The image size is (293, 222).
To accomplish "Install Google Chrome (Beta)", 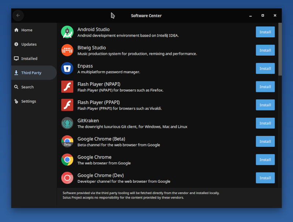I will (265, 141).
